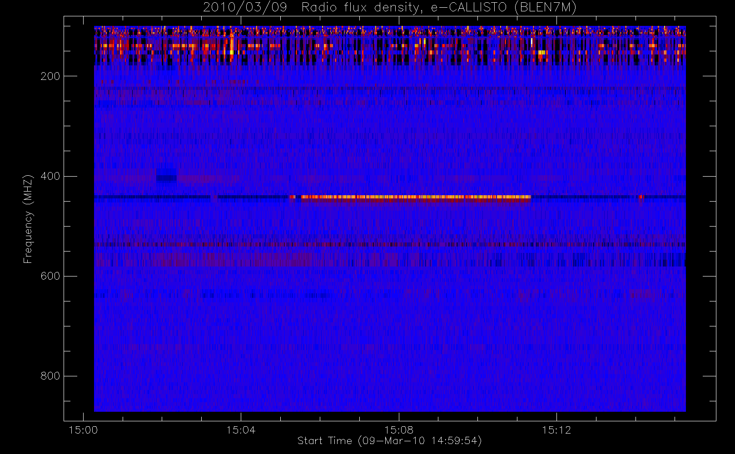This screenshot has height=454, width=735.
Task: Click the 'Start Time (09-Mar-10 14:59:54)' axis label
Action: point(389,441)
